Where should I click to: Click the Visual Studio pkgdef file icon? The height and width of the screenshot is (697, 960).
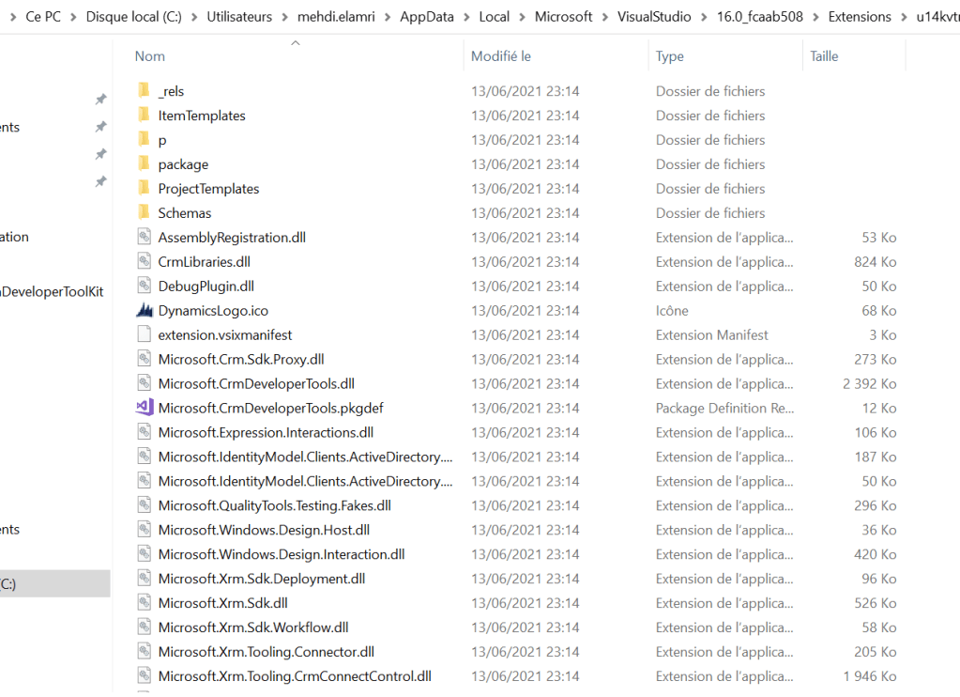[x=144, y=408]
